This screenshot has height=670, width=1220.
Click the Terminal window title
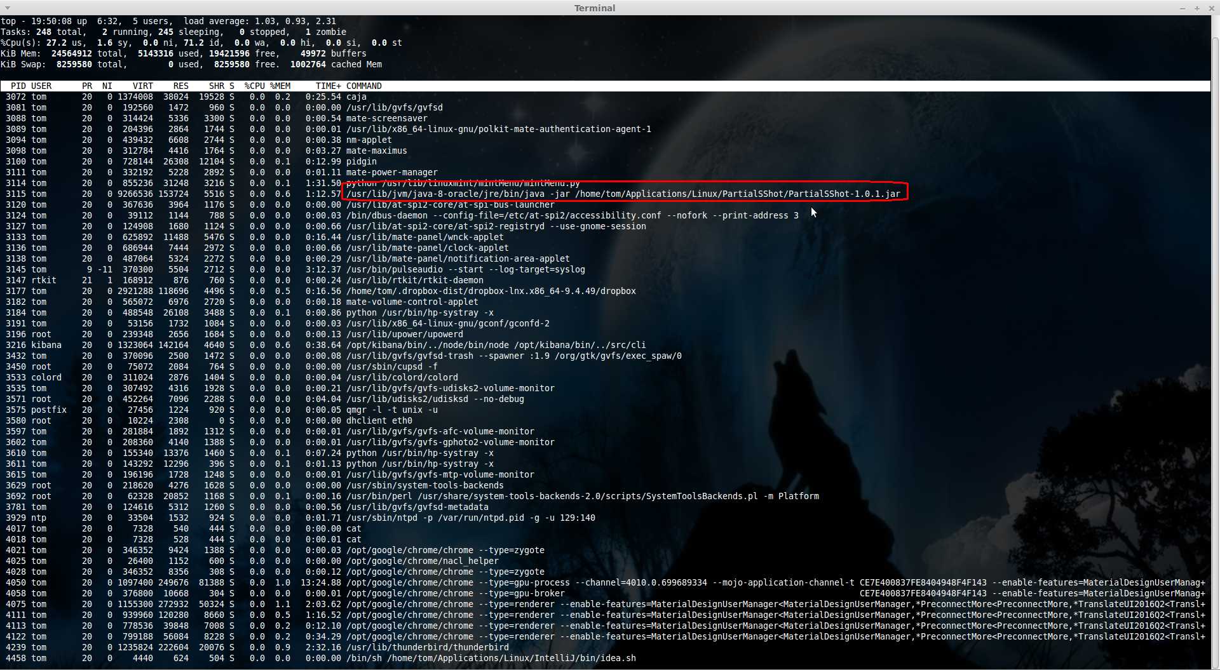coord(594,8)
